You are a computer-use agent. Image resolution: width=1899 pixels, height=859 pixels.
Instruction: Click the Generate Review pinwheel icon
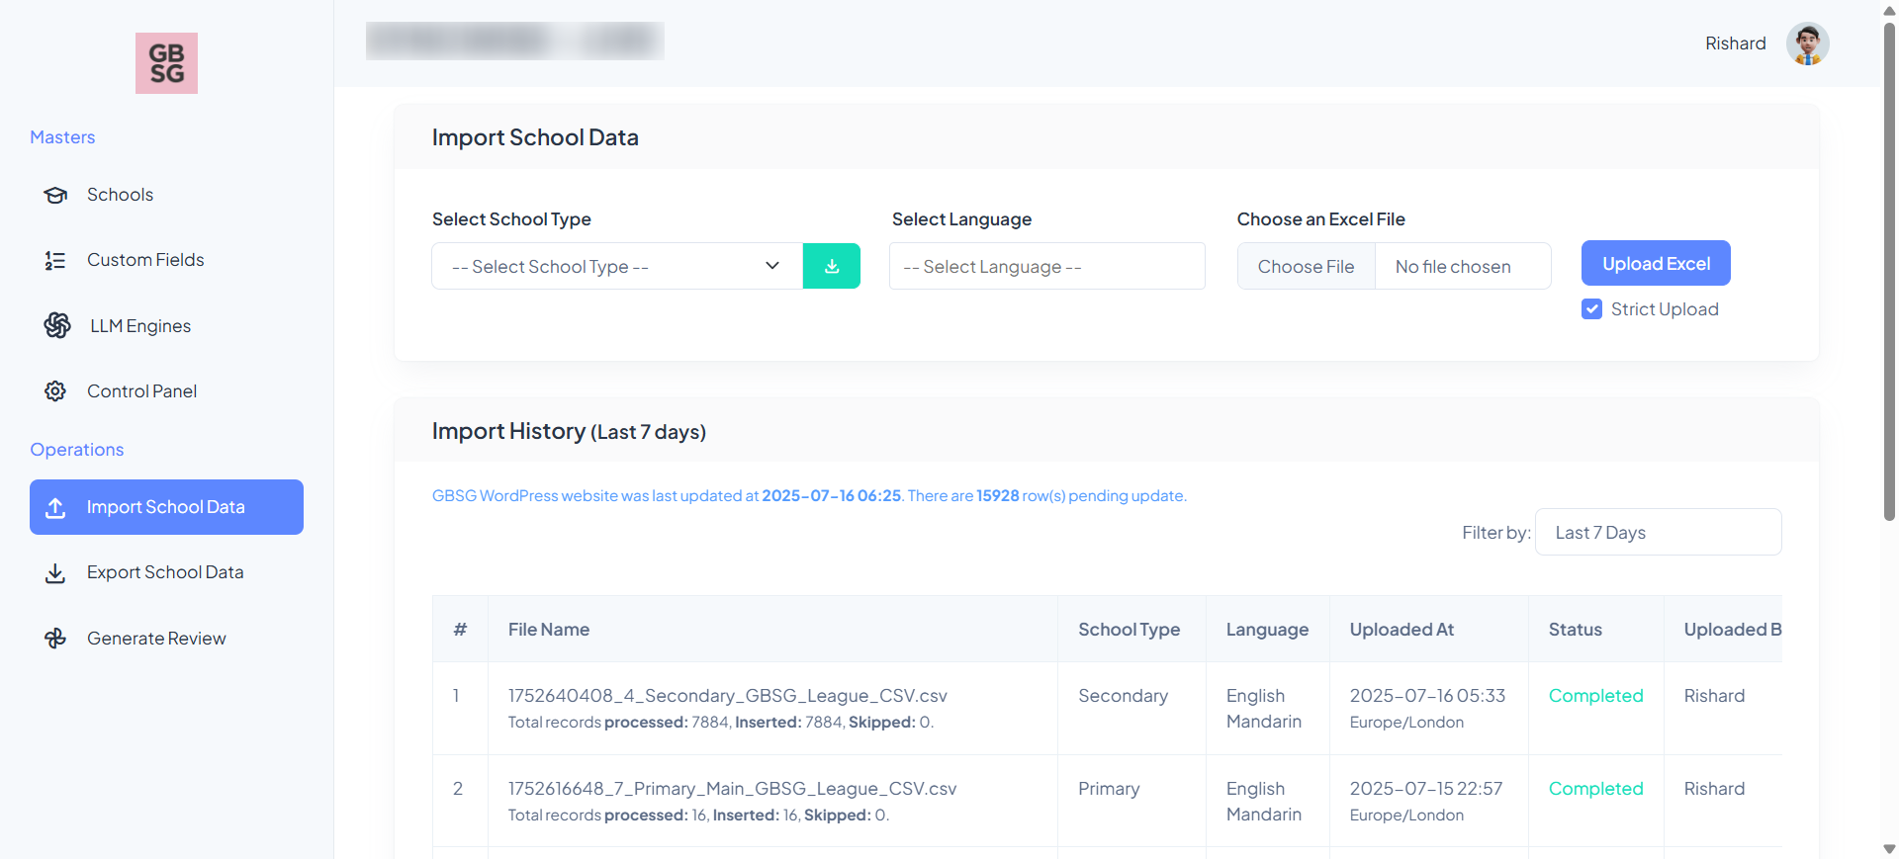pos(55,639)
